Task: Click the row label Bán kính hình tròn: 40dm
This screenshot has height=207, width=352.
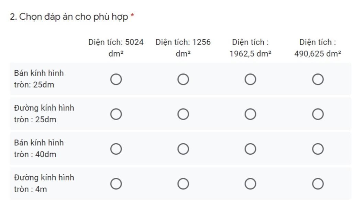Action: 39,148
